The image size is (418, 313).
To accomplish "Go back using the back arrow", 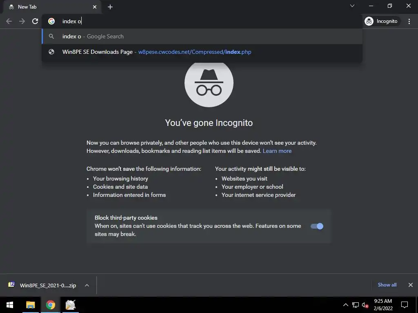I will click(9, 21).
